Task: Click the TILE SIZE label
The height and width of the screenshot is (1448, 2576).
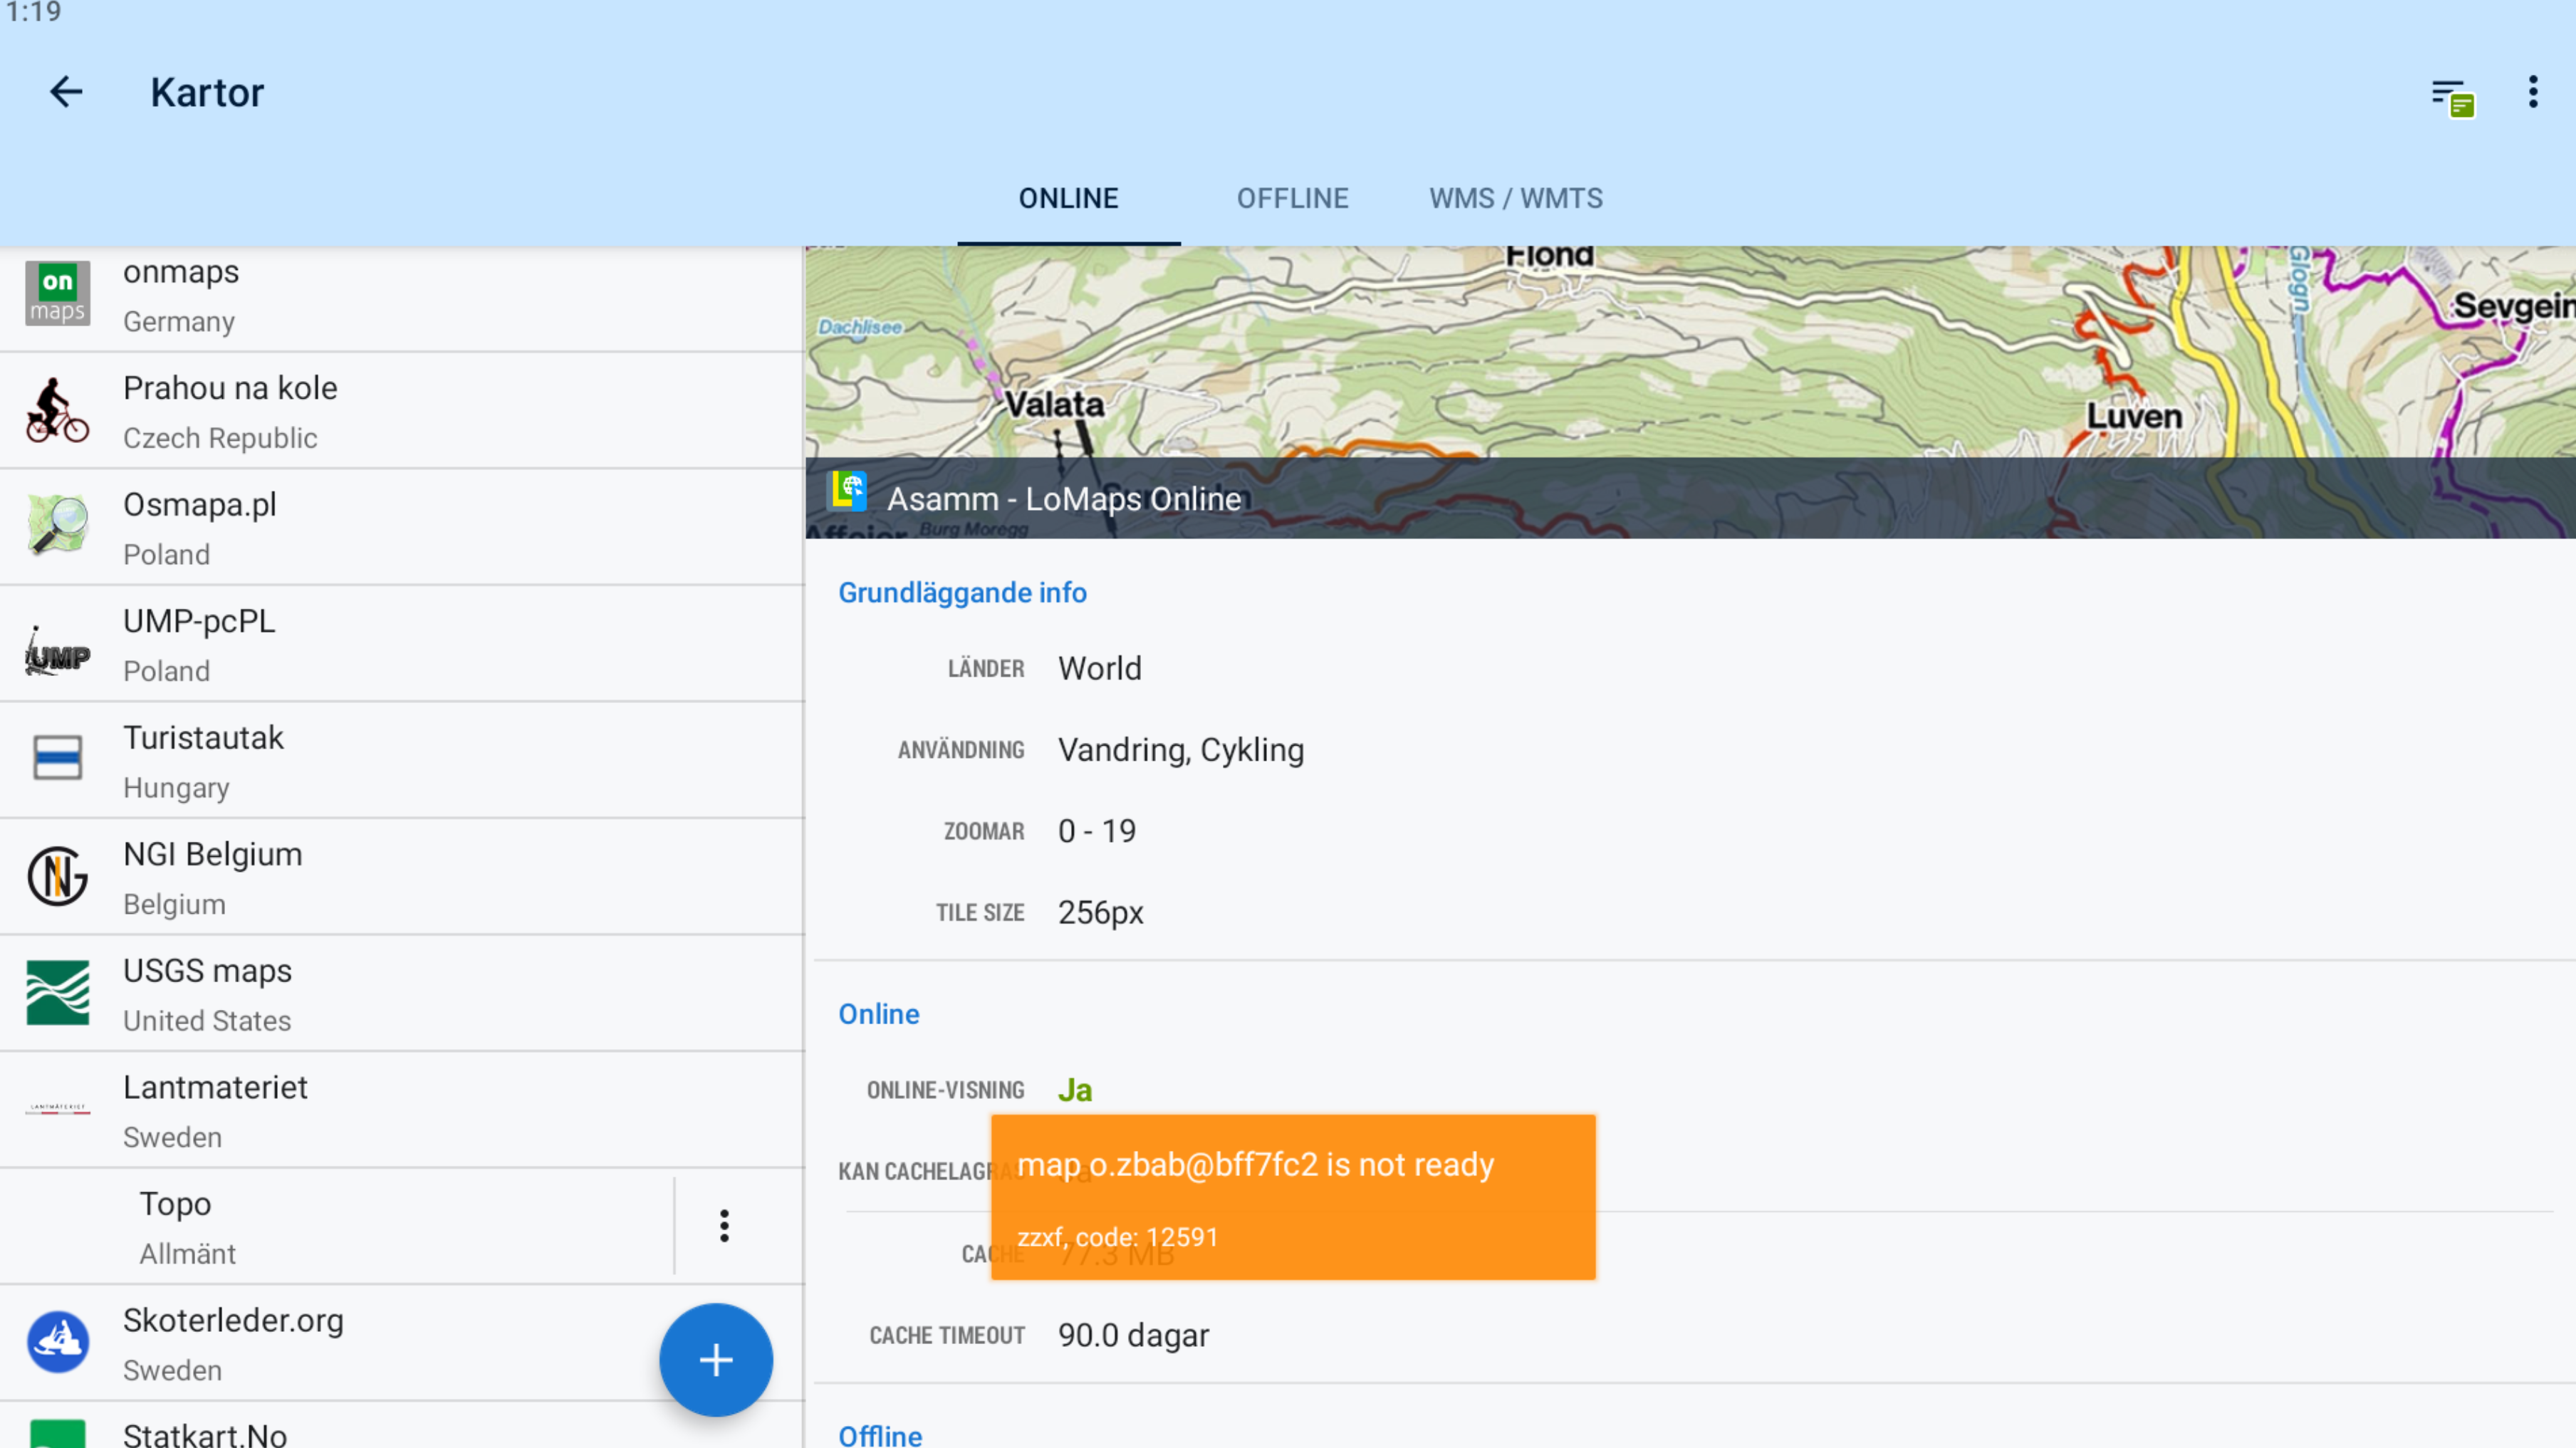Action: (980, 913)
